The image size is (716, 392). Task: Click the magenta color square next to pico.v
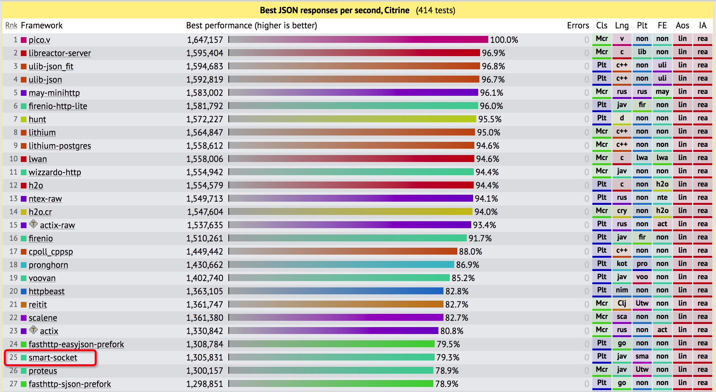23,40
